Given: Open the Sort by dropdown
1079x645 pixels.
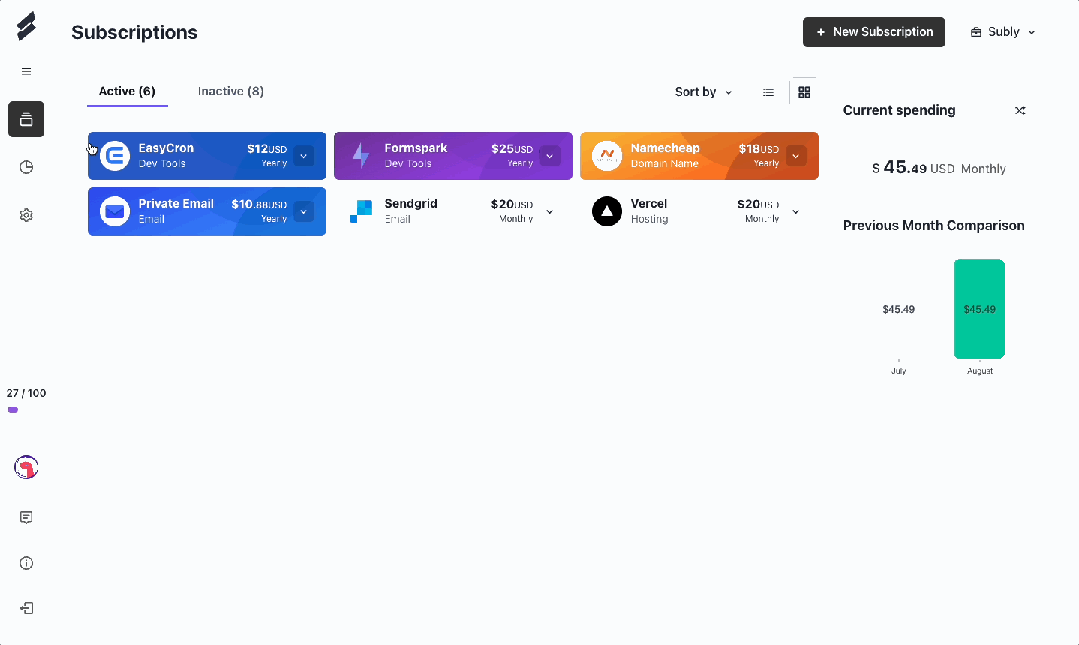Looking at the screenshot, I should pyautogui.click(x=703, y=92).
